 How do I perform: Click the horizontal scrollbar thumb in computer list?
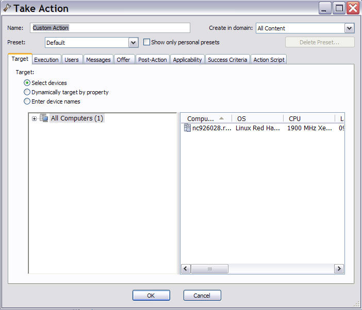pos(210,269)
